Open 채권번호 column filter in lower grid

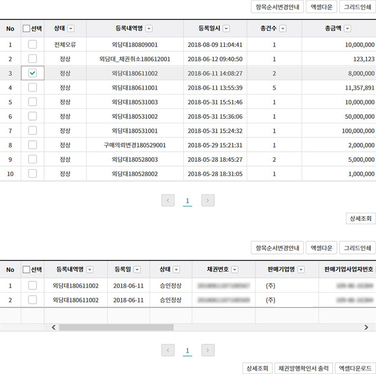234,270
